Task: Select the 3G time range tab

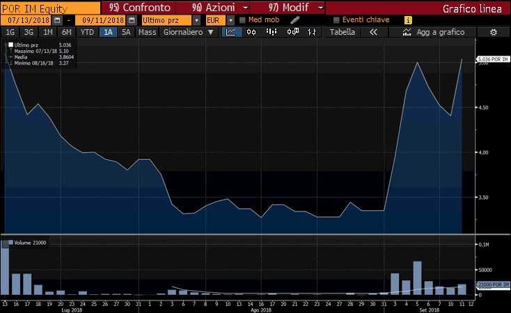Action: point(29,32)
